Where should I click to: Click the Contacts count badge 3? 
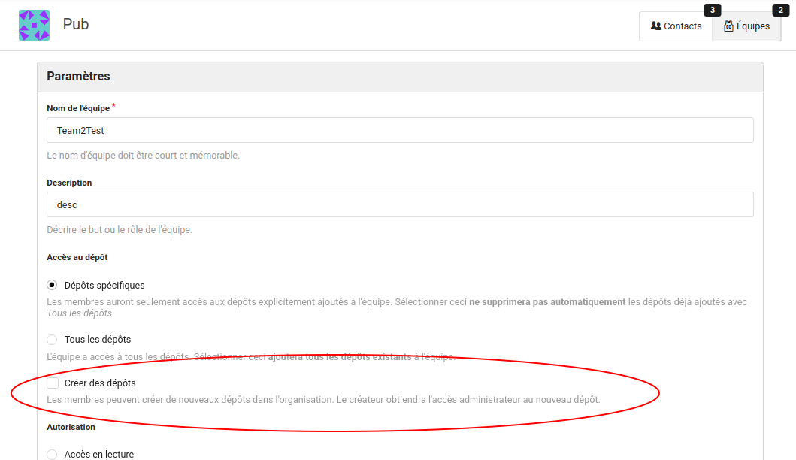coord(713,10)
